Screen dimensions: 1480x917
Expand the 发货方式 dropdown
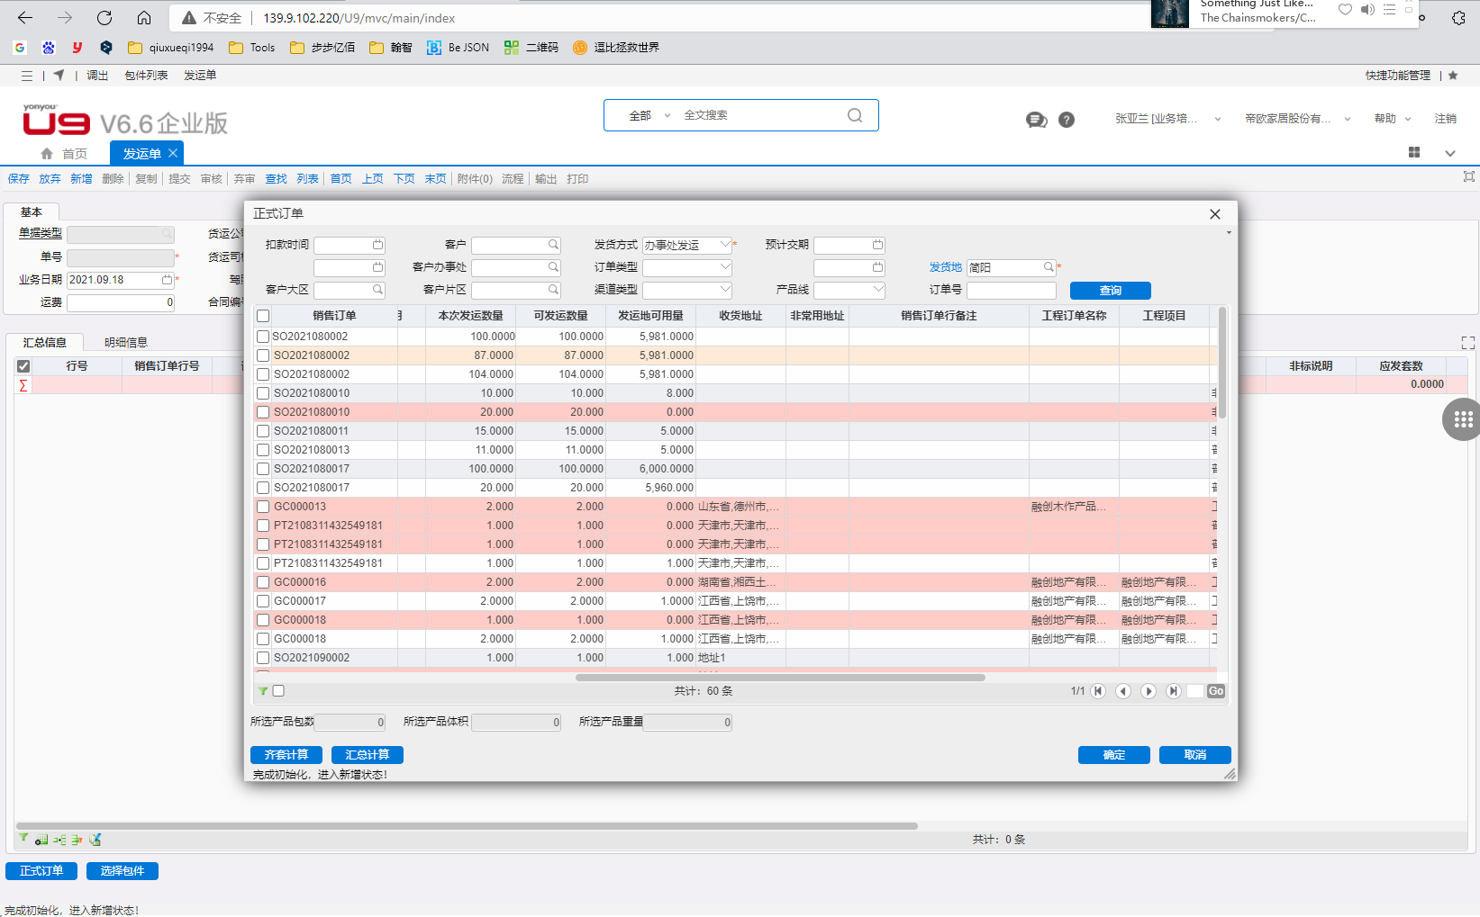[724, 245]
